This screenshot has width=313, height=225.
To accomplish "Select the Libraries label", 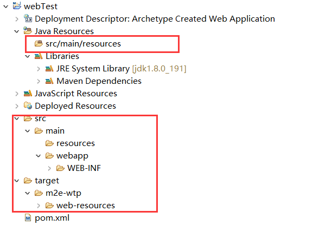I will tap(62, 56).
